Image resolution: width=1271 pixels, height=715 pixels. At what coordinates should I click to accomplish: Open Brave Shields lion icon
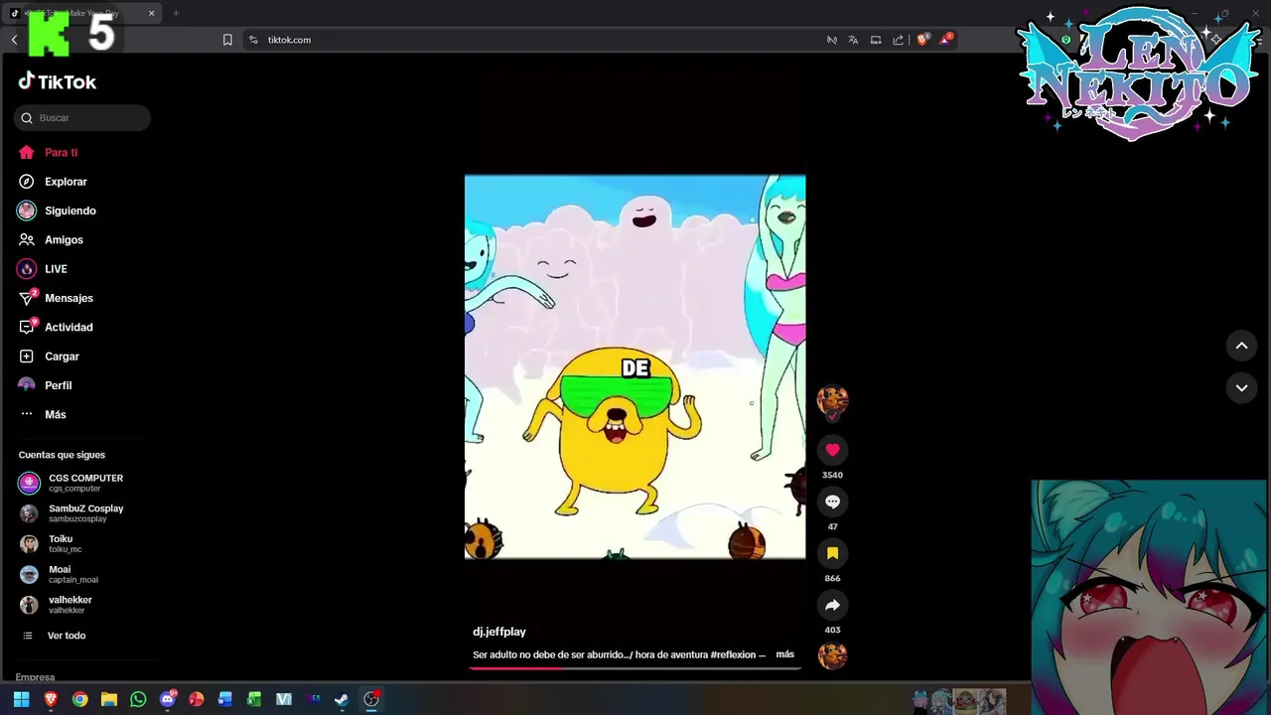tap(922, 40)
